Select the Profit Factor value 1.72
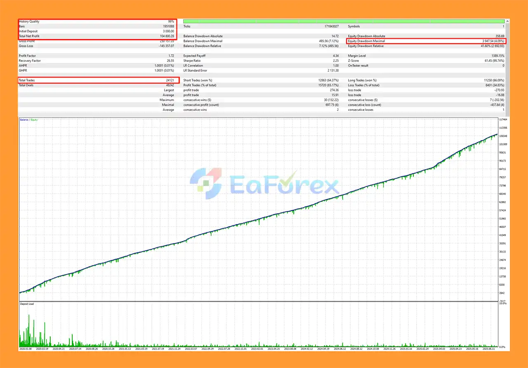 [171, 56]
